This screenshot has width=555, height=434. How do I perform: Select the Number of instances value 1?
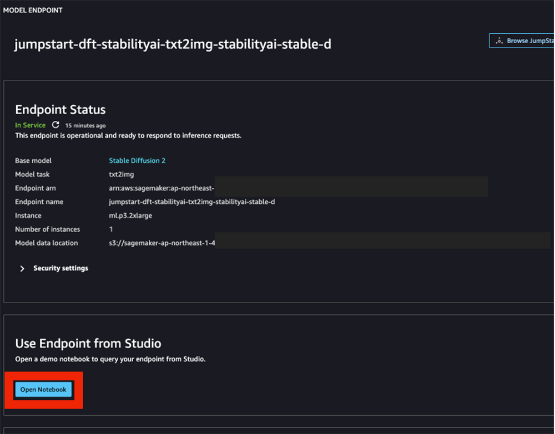point(111,229)
